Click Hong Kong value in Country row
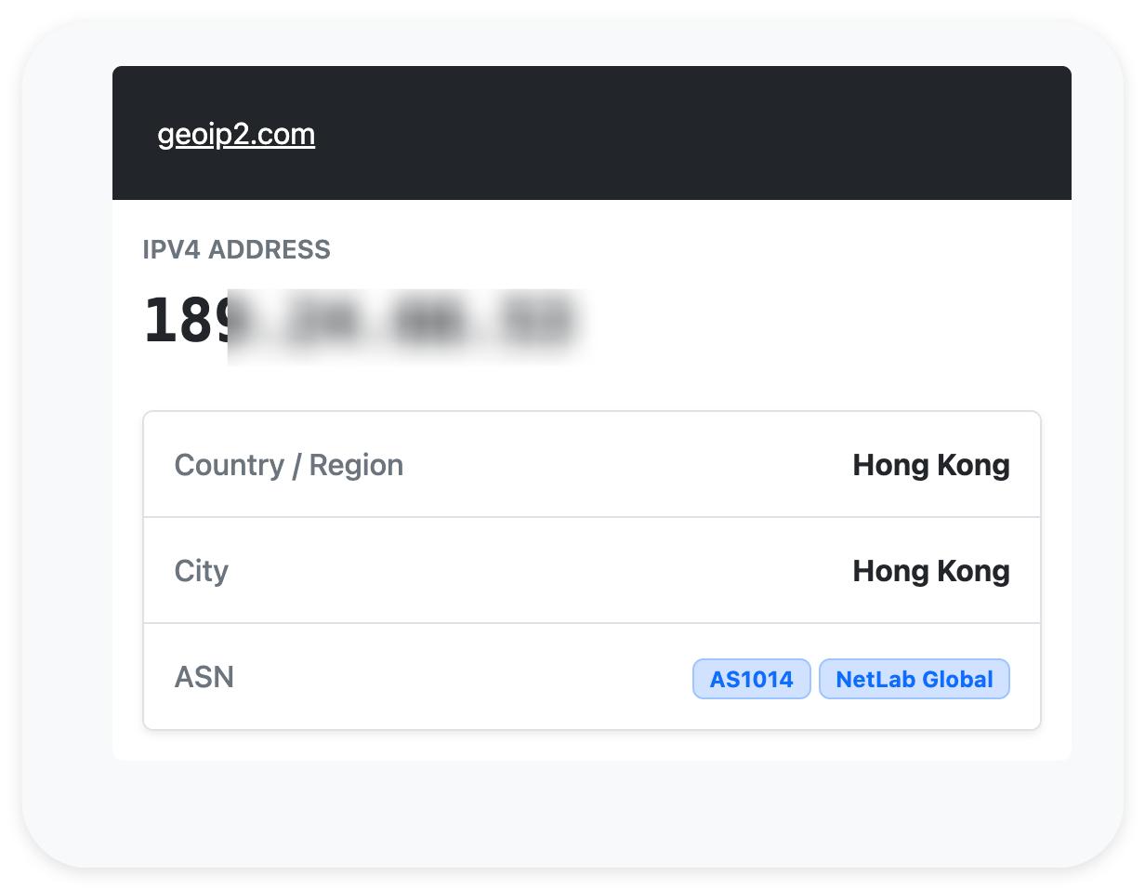1145x889 pixels. [x=931, y=465]
